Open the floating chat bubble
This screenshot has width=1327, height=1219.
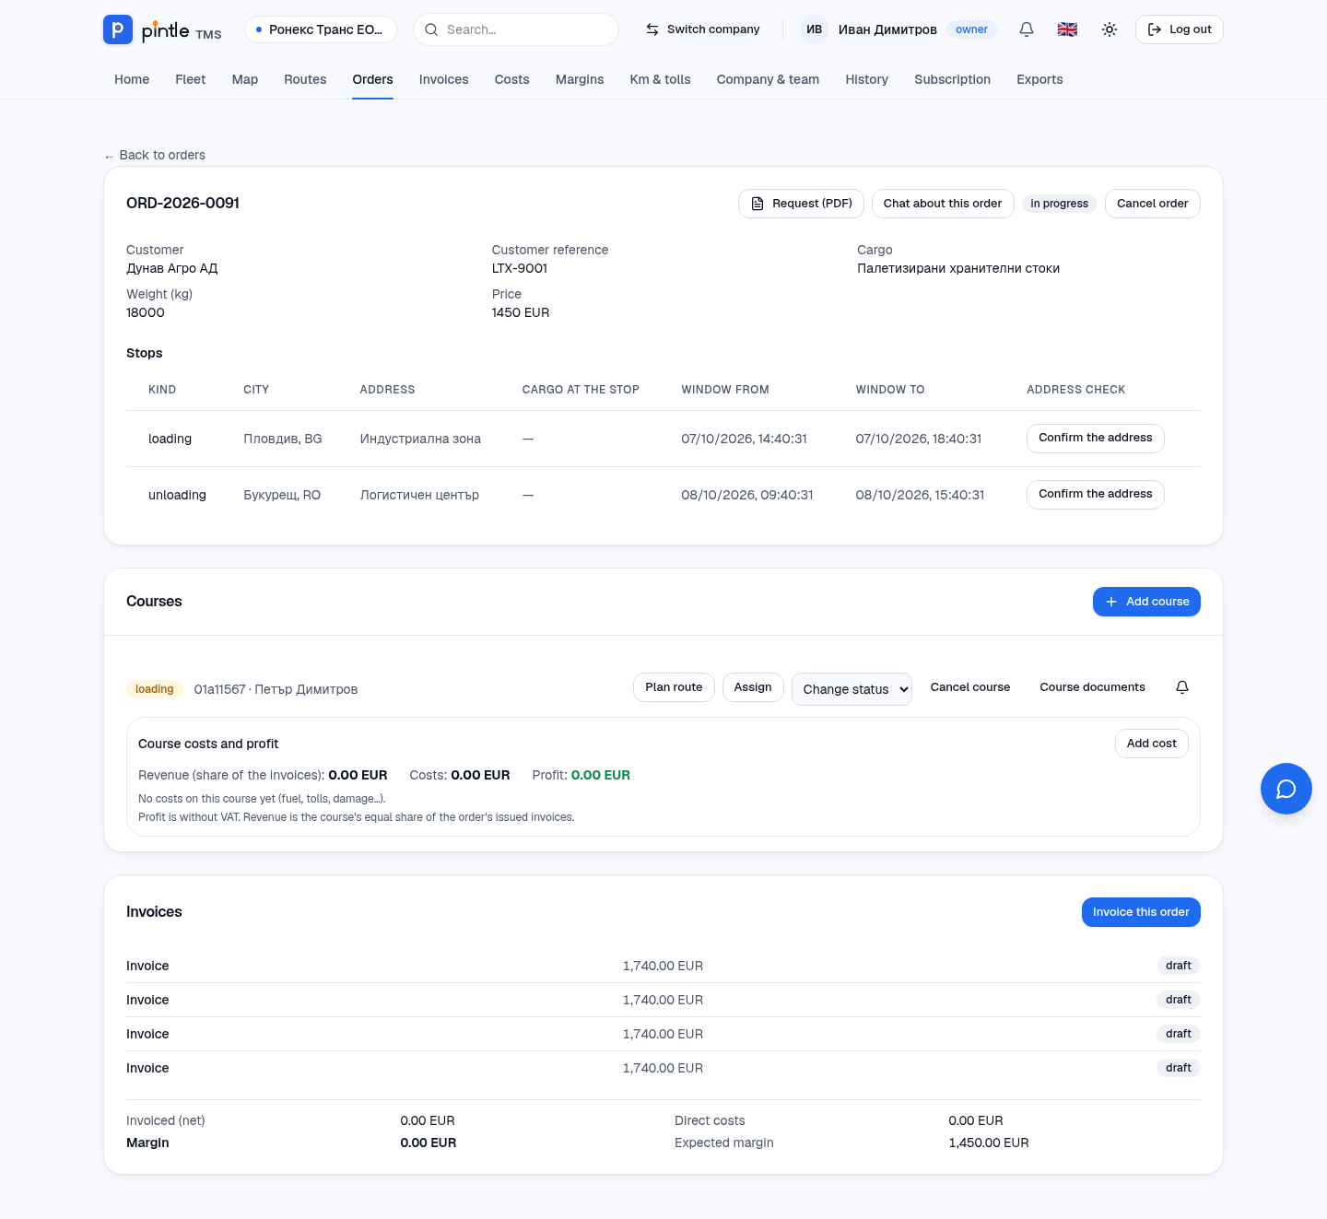coord(1286,789)
